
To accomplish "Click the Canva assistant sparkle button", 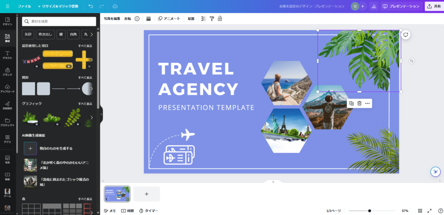I will pos(435,171).
